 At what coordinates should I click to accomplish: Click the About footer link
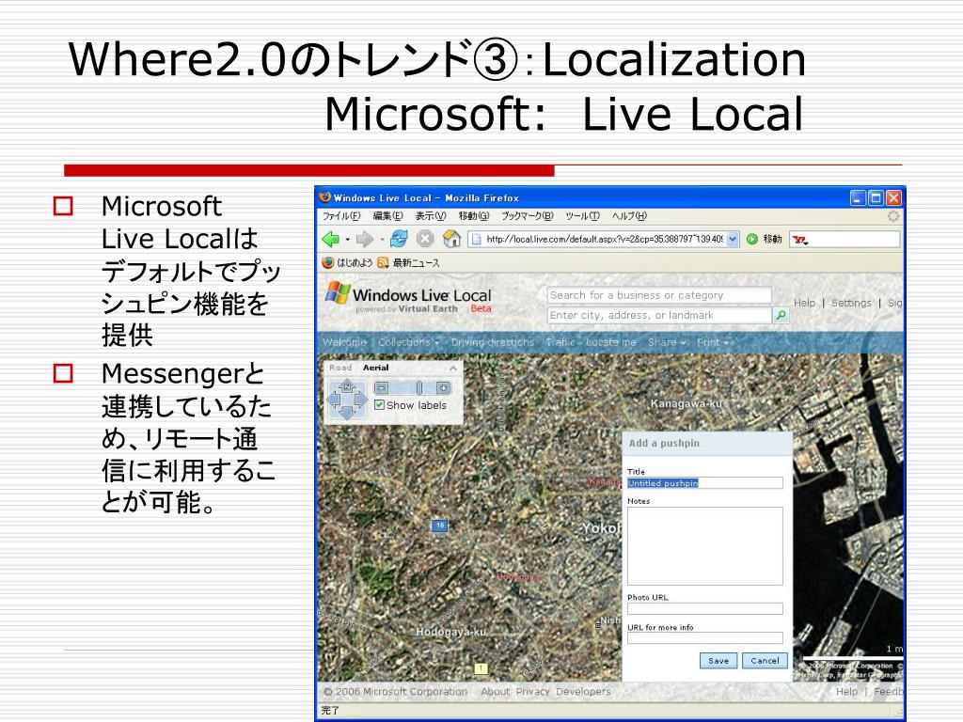(x=495, y=691)
